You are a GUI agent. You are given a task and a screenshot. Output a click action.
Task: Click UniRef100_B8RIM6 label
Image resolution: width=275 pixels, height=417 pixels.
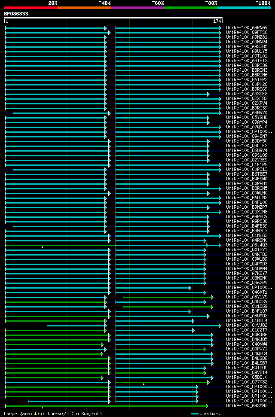247,75
